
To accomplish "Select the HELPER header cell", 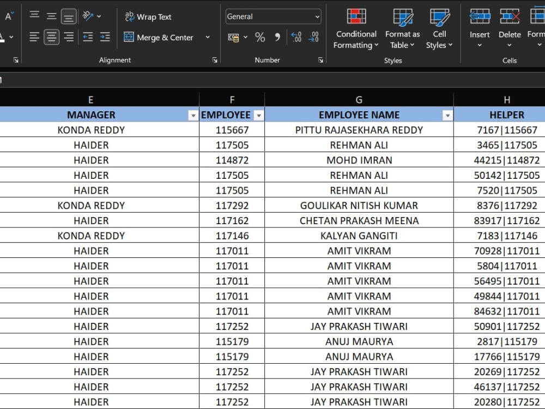I will pyautogui.click(x=499, y=115).
